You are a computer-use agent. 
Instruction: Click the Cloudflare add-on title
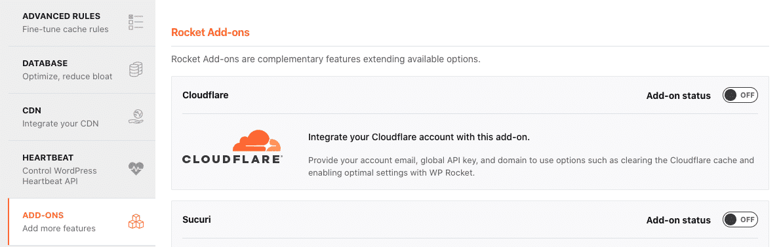click(x=205, y=95)
